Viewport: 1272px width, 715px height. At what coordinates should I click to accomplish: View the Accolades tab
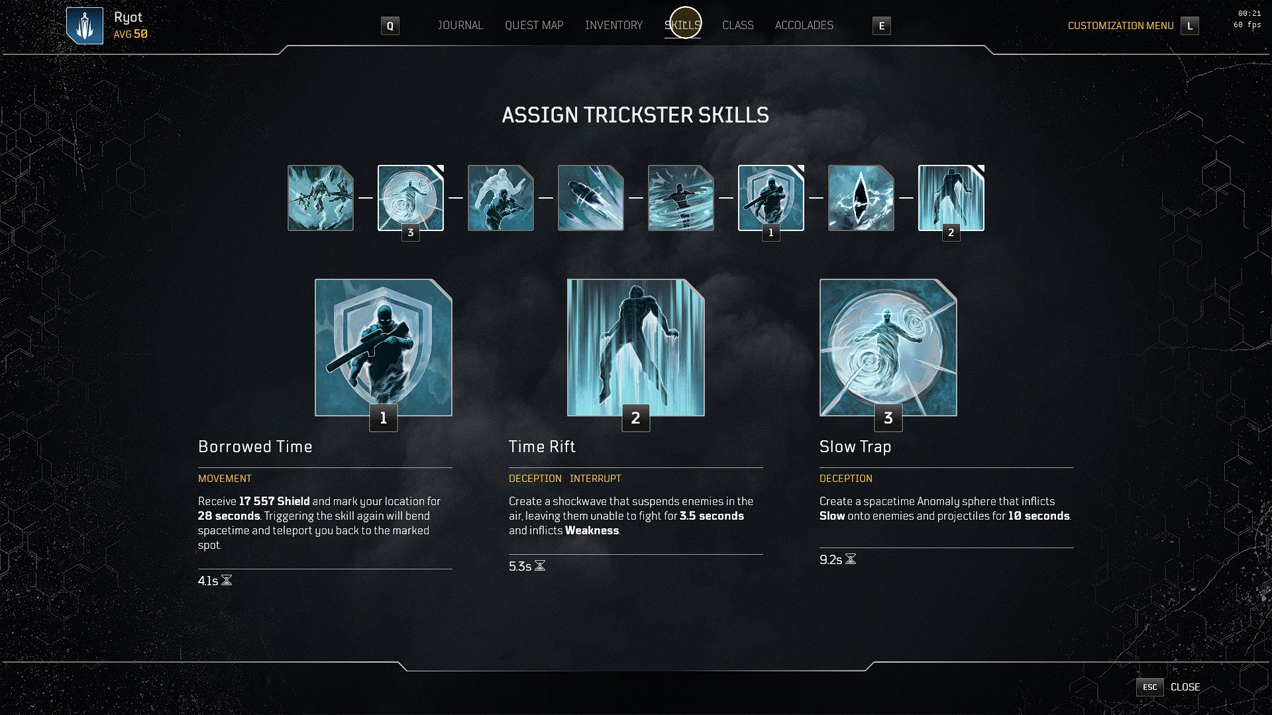point(804,25)
